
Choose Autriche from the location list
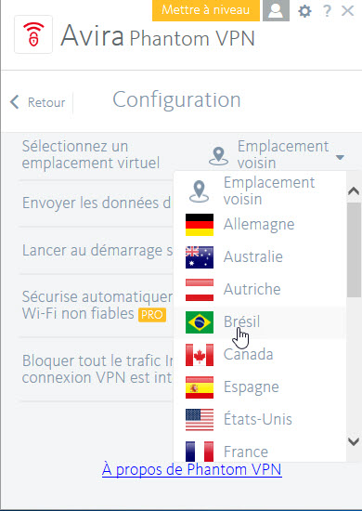pos(260,289)
